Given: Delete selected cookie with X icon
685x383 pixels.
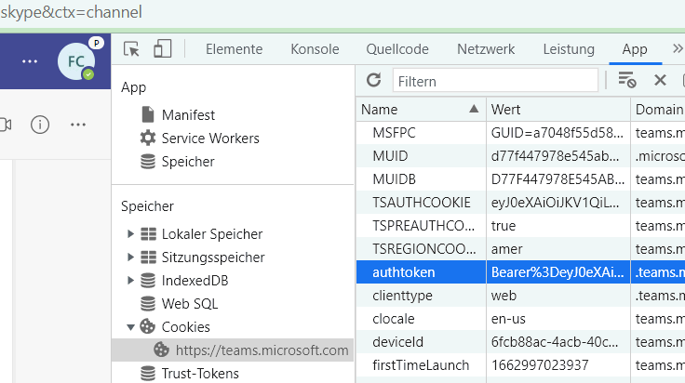Looking at the screenshot, I should pyautogui.click(x=660, y=80).
